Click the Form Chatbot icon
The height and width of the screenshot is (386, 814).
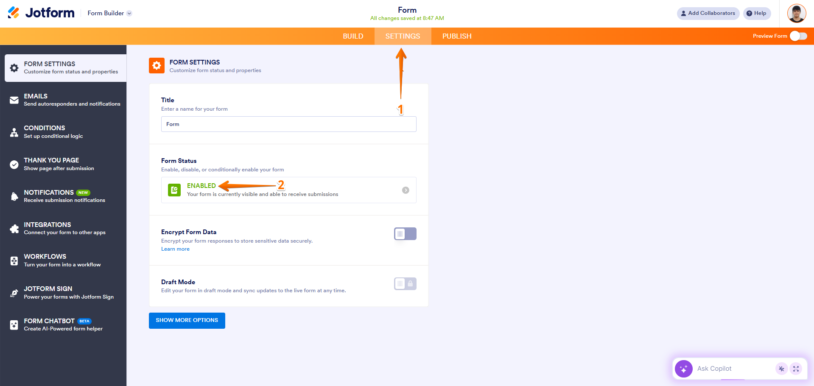pyautogui.click(x=14, y=325)
